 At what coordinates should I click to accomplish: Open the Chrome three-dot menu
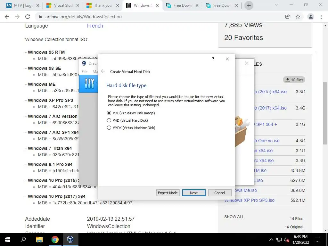321,17
